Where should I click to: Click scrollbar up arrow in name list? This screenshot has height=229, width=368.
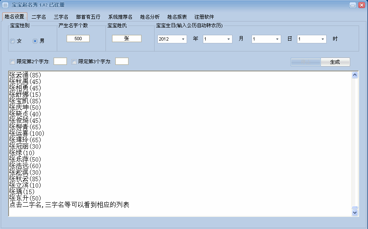click(x=355, y=75)
